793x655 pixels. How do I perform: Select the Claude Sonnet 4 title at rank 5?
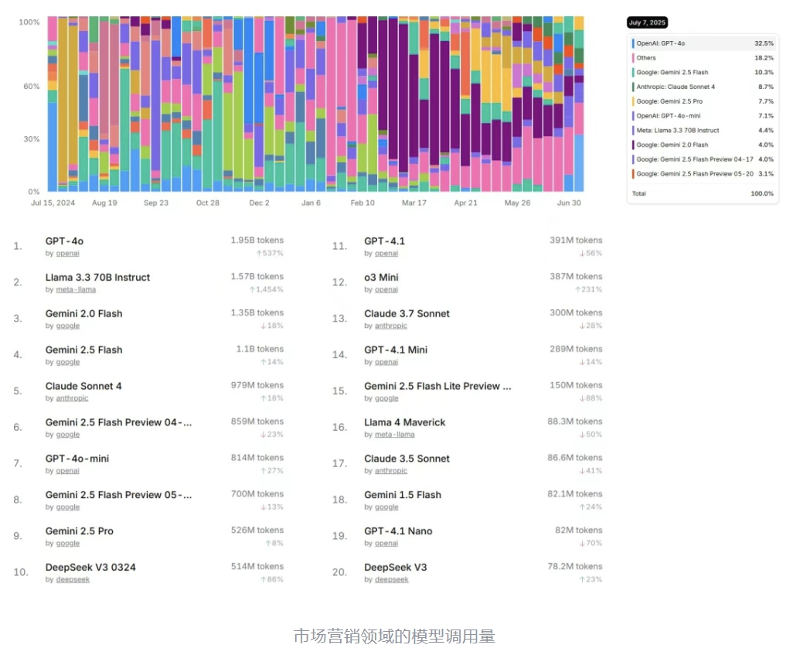83,386
